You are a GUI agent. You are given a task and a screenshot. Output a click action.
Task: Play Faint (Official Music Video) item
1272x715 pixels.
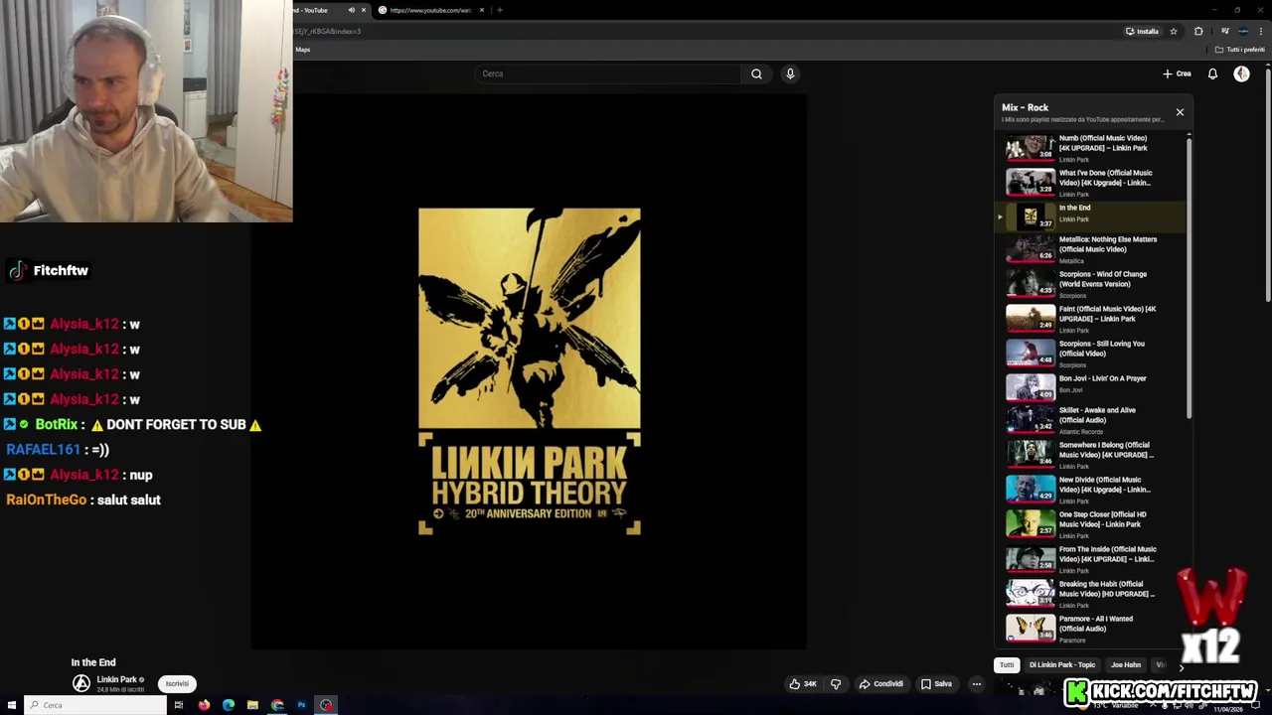click(1091, 319)
